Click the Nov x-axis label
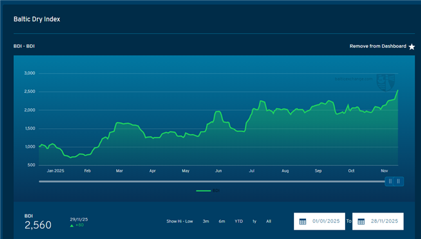421x239 pixels. coord(385,170)
